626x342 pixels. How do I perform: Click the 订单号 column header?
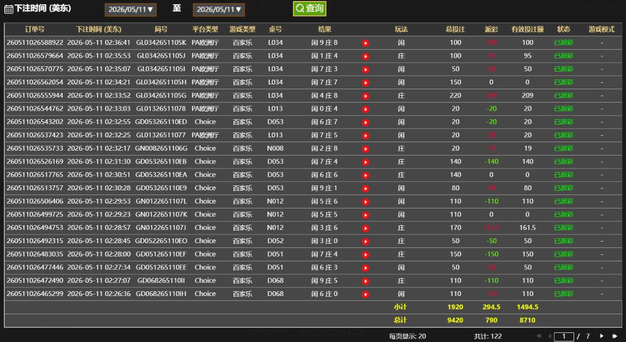pos(35,29)
